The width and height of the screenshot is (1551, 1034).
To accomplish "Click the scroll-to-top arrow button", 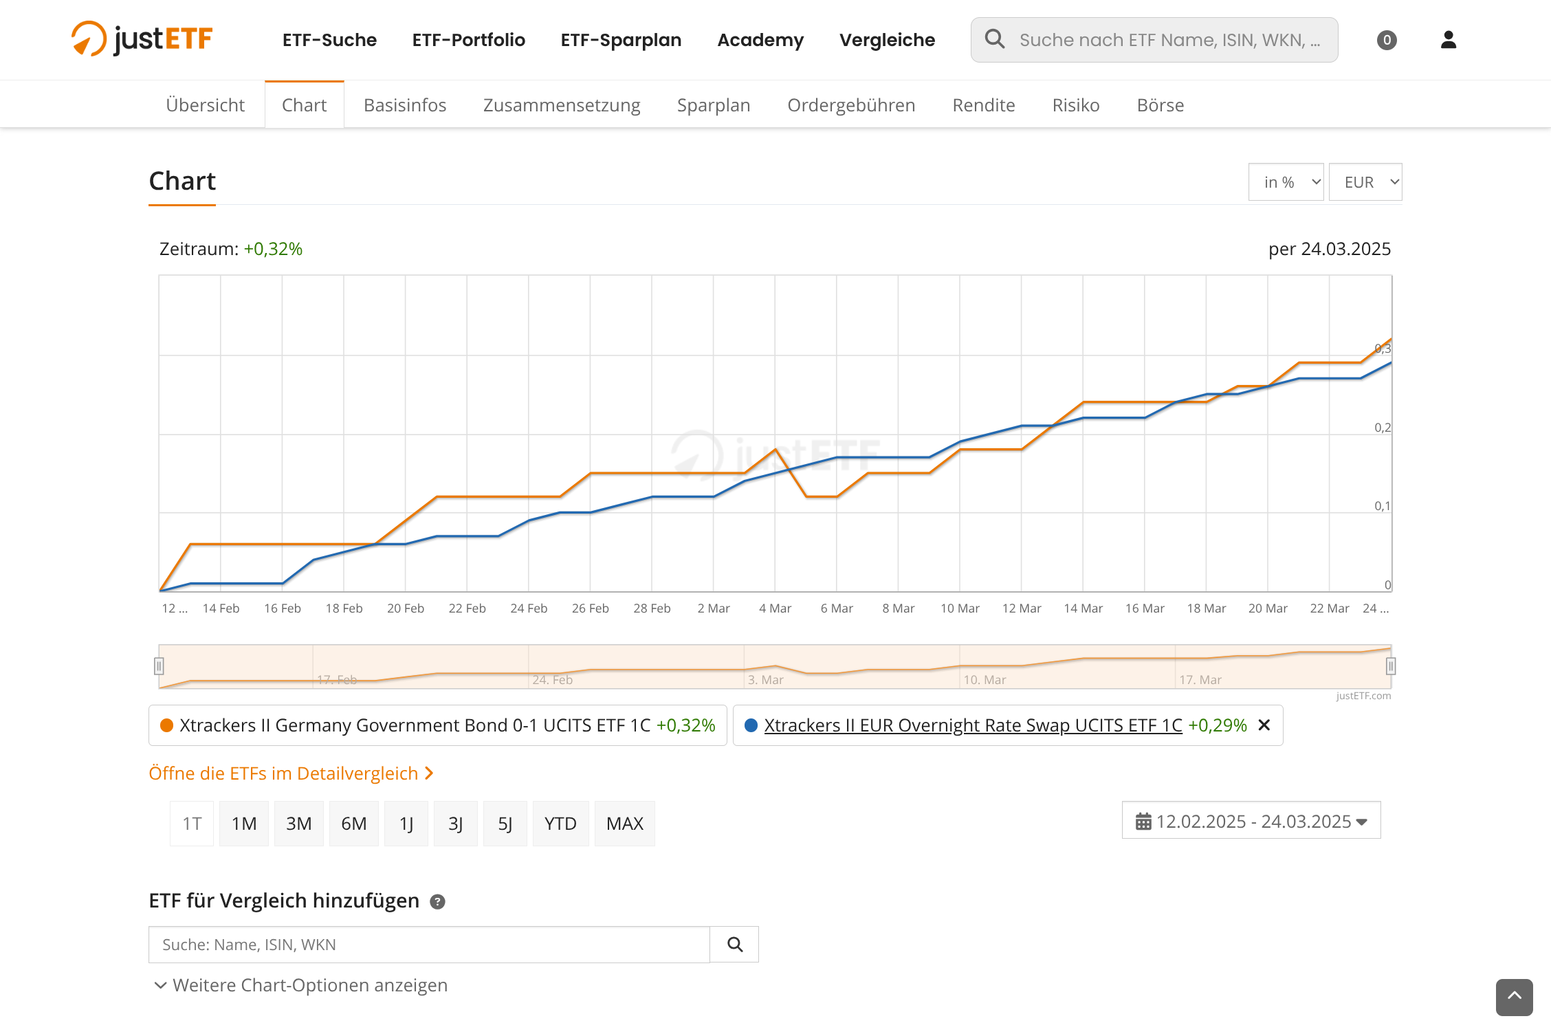I will pos(1514,996).
